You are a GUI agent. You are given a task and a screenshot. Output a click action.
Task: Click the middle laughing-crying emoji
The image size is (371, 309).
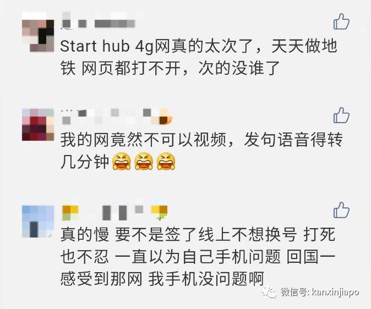[144, 162]
